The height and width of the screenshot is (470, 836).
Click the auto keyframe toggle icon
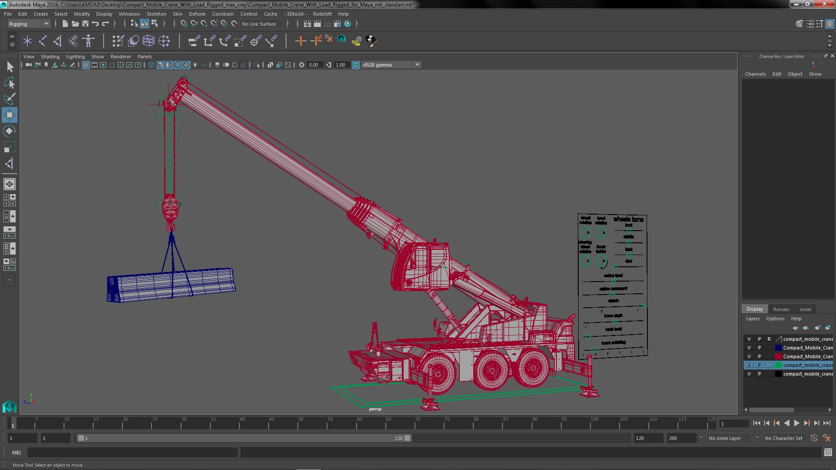(x=814, y=438)
